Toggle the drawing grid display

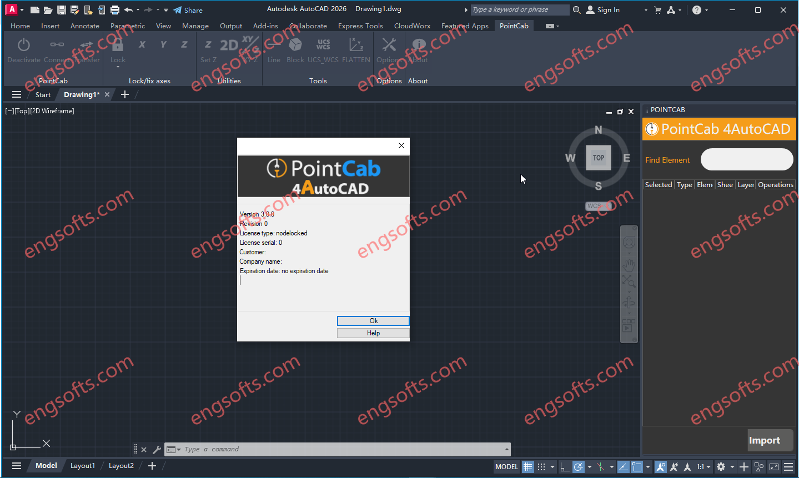[528, 467]
